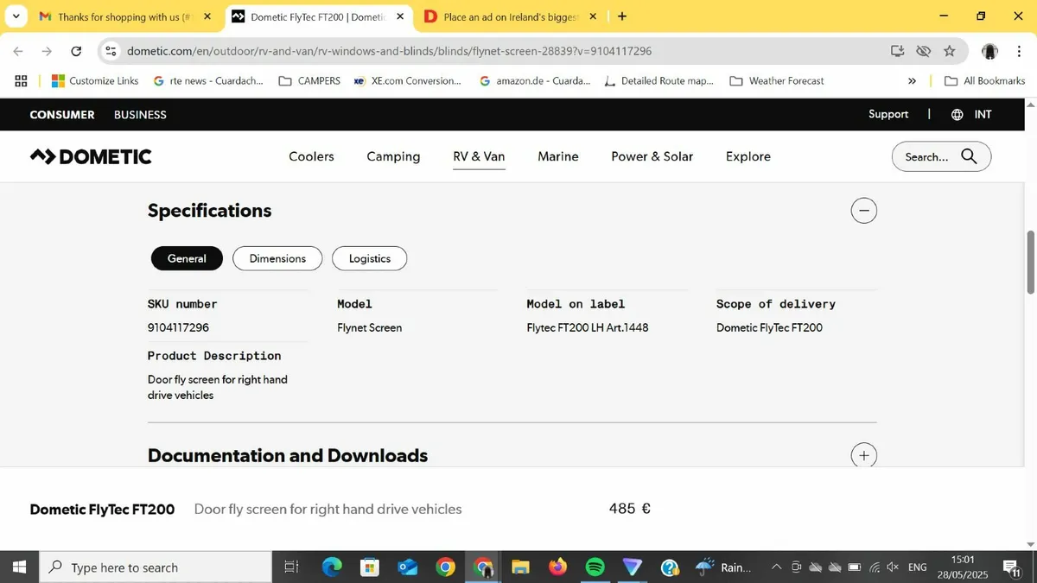Open the rte news bookmark
This screenshot has height=583, width=1037.
(x=208, y=80)
